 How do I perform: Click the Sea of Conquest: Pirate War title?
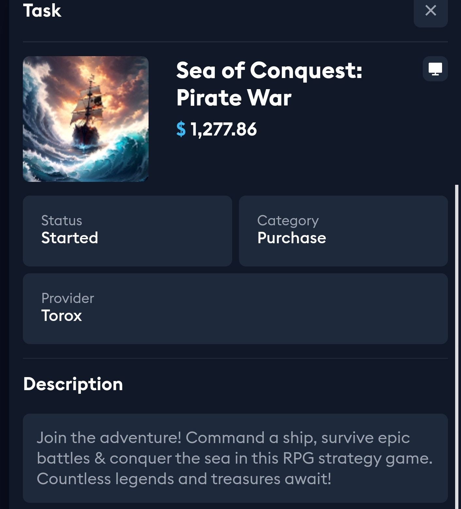(x=269, y=84)
